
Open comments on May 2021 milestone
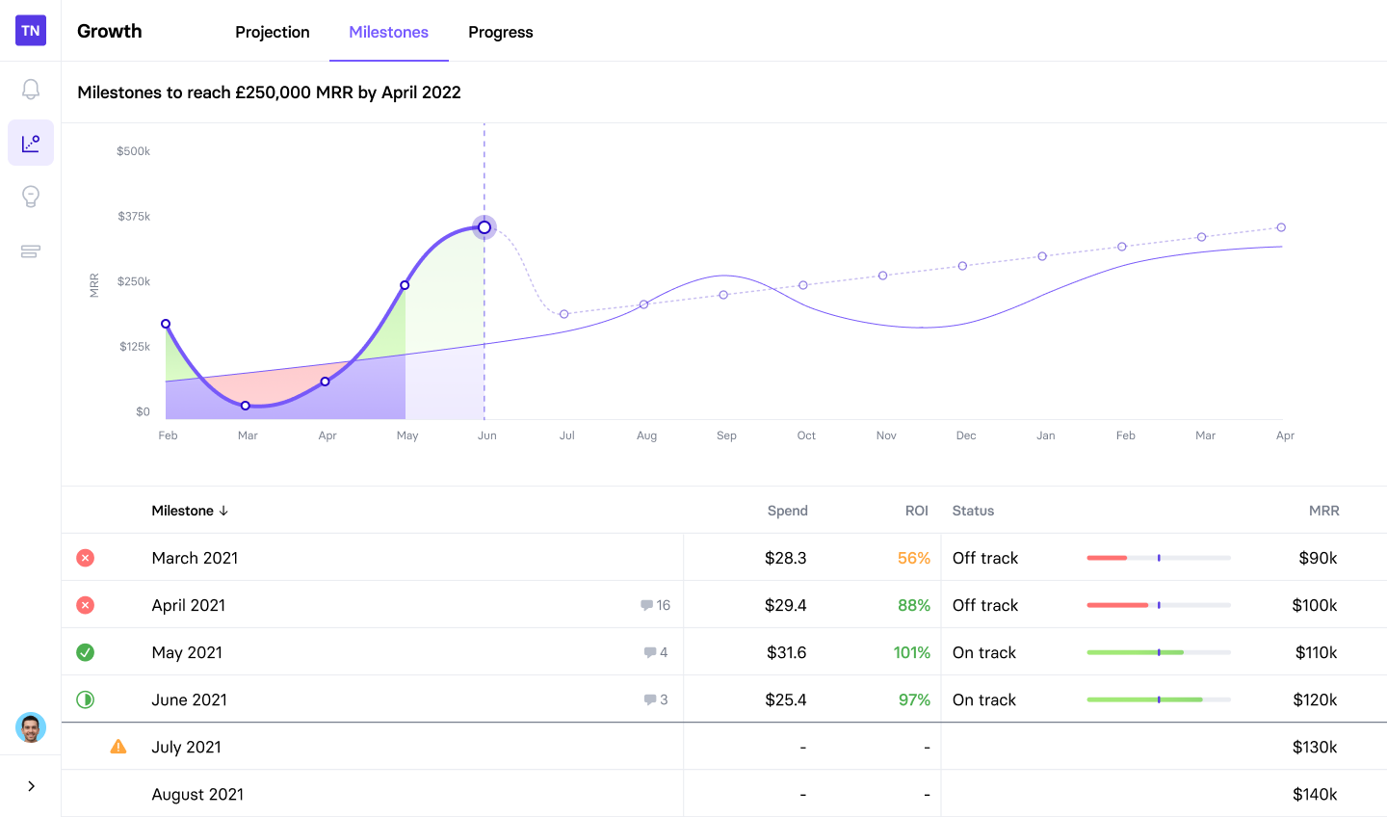(x=656, y=652)
